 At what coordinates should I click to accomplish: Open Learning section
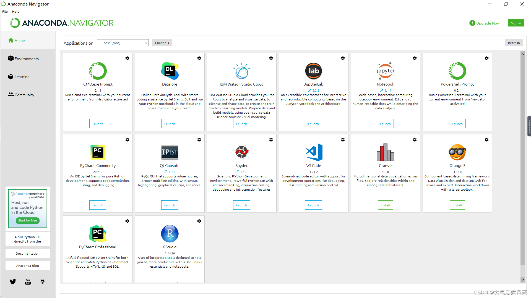(x=22, y=76)
